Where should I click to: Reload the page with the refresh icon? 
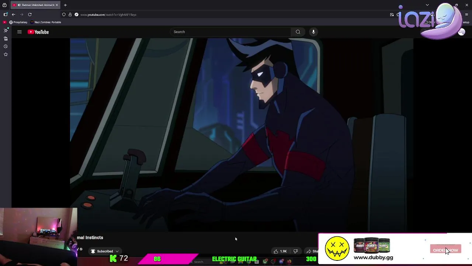tap(30, 14)
